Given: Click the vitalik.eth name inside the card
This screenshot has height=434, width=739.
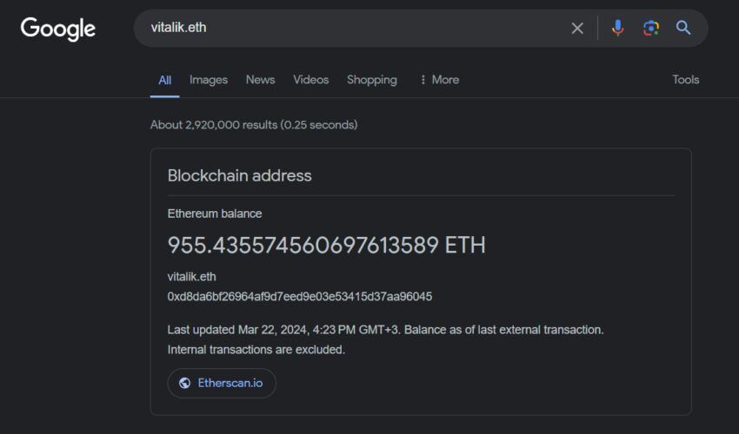Looking at the screenshot, I should [191, 277].
